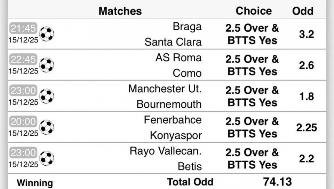Open the Santa Clara team name
The height and width of the screenshot is (189, 334).
tap(173, 42)
